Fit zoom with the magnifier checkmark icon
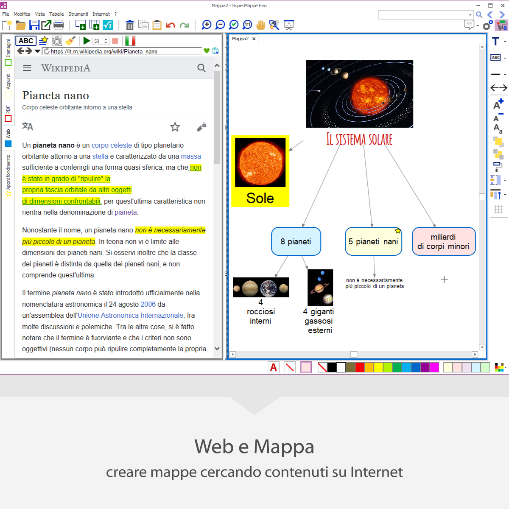The width and height of the screenshot is (509, 509). [234, 25]
